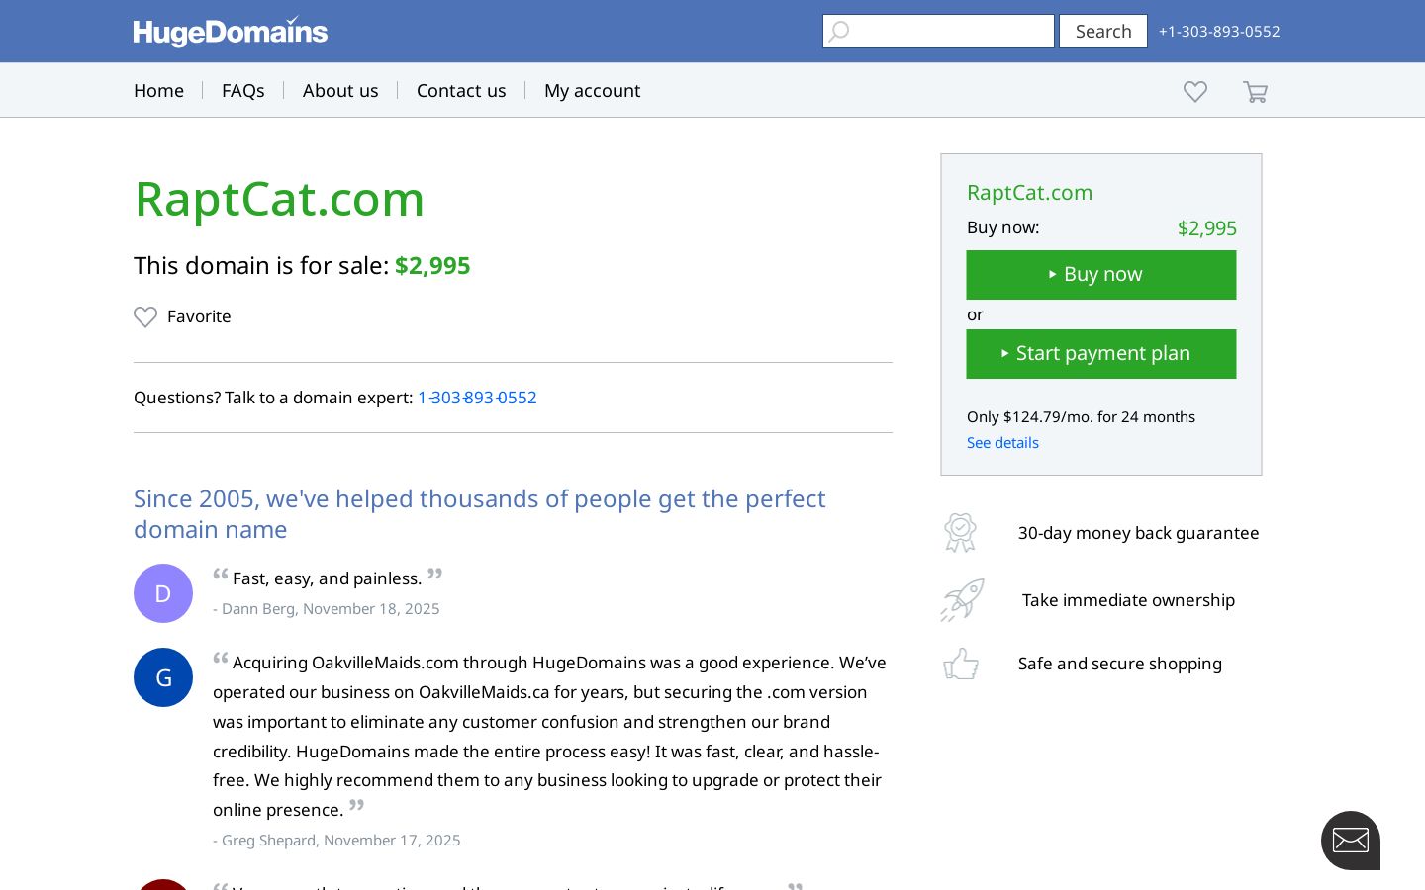Open the envelope contact chat widget
The image size is (1425, 890).
tap(1351, 841)
